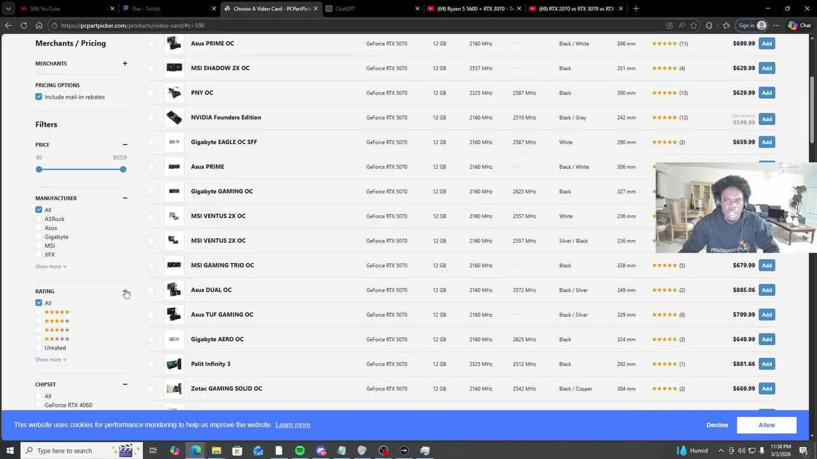Open the Asus TUF GAMING OC product
The width and height of the screenshot is (817, 459).
(222, 314)
